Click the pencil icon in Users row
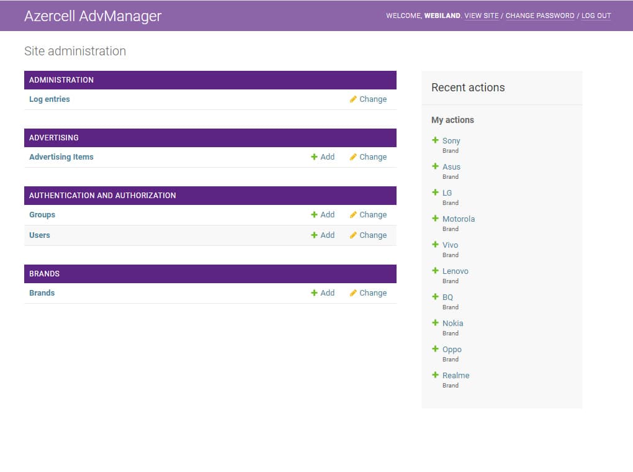The image size is (633, 472). 353,235
